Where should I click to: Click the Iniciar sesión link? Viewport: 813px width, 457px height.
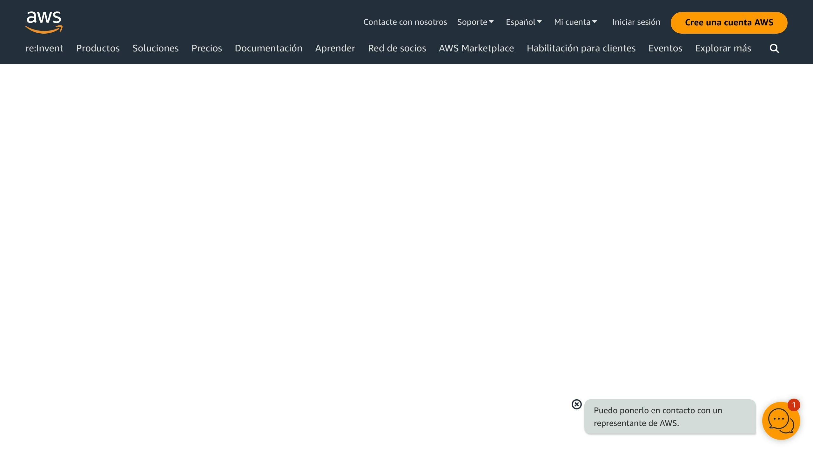click(636, 22)
